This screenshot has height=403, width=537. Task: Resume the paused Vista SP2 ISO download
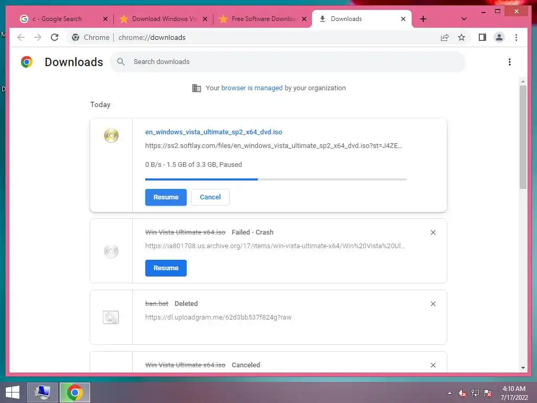[166, 197]
